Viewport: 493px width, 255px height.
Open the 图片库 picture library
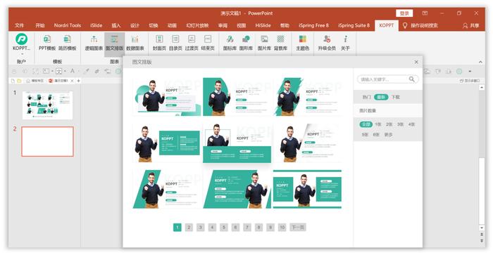[x=264, y=43]
